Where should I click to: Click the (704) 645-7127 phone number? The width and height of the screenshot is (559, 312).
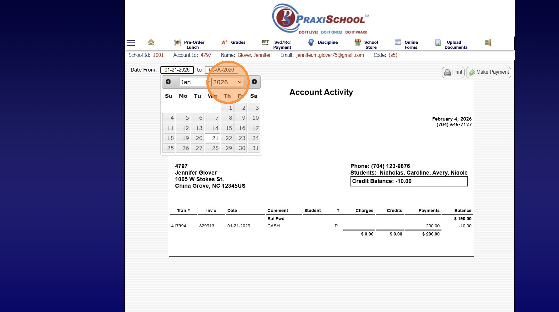coord(454,125)
